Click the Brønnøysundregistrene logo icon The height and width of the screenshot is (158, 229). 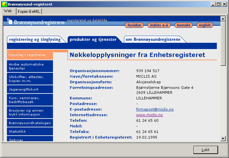click(10, 21)
